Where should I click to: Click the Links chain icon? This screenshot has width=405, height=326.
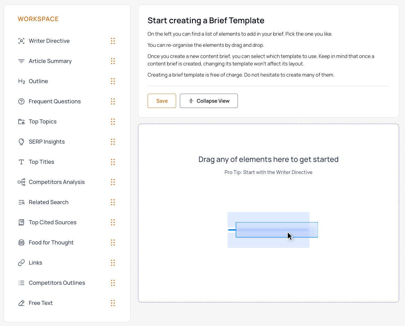(21, 262)
